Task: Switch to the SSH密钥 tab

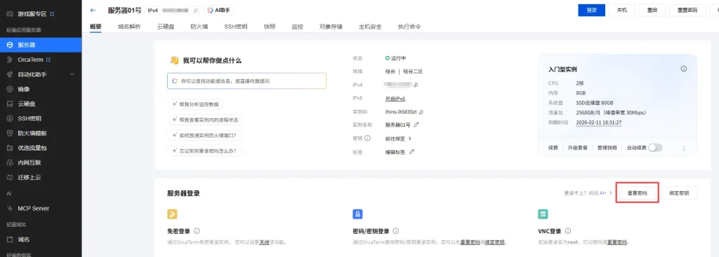Action: [236, 27]
